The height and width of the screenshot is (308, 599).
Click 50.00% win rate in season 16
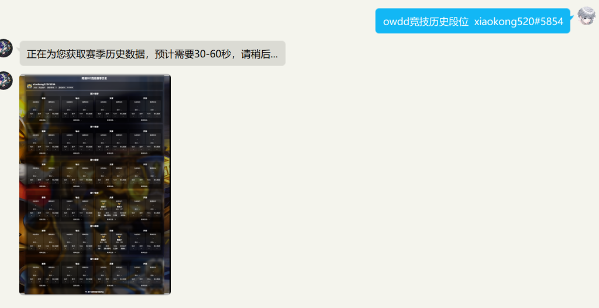[x=107, y=249]
